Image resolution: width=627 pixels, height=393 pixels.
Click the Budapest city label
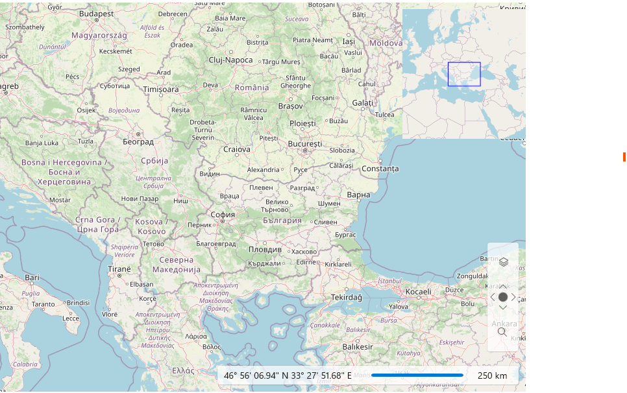(x=96, y=14)
